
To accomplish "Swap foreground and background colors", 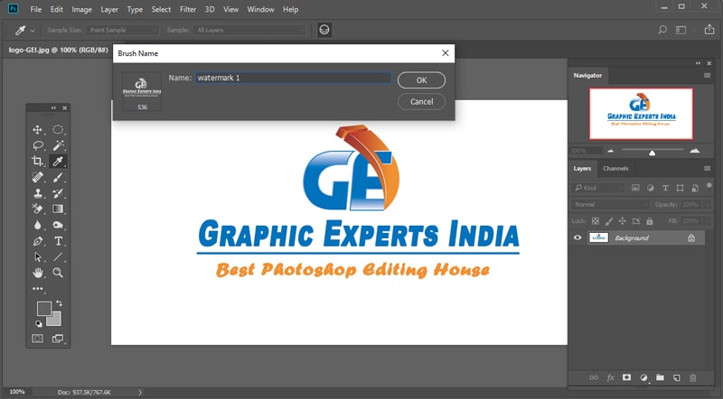I will (59, 303).
